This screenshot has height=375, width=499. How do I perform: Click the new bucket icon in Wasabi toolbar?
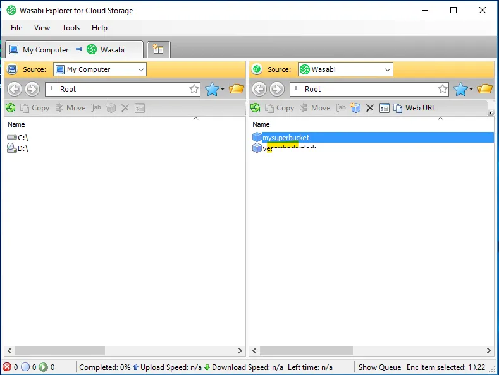coord(356,108)
